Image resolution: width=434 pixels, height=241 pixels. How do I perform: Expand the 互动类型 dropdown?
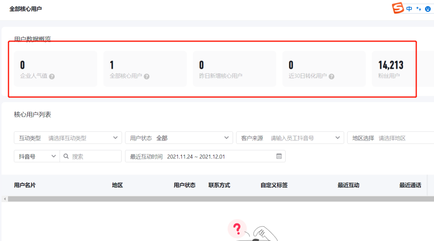[68, 138]
